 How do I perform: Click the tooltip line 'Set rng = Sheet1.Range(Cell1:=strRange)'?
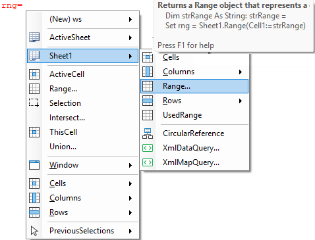(235, 26)
